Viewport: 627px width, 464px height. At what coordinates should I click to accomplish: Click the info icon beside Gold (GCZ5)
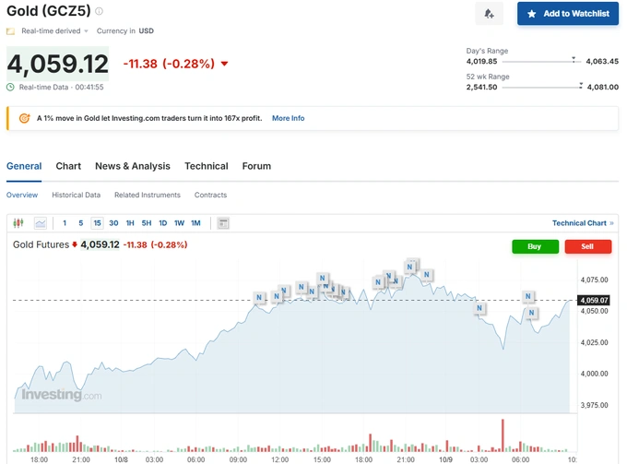100,11
